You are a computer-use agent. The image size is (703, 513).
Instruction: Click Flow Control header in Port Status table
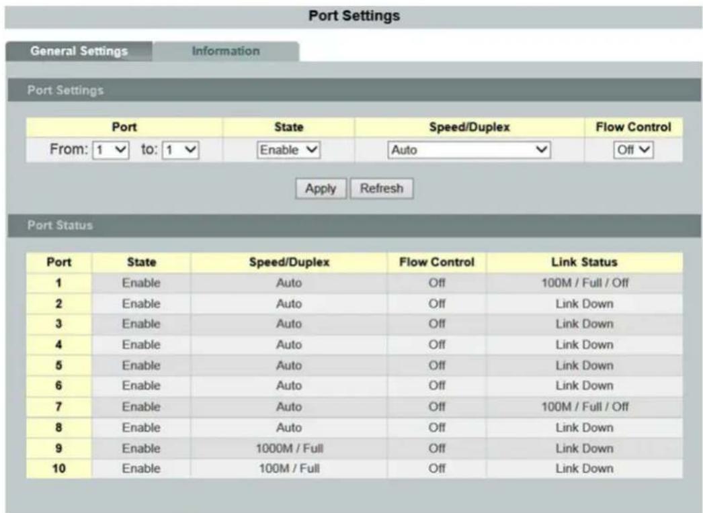[x=437, y=263]
